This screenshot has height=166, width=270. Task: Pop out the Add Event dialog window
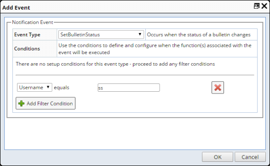257,6
